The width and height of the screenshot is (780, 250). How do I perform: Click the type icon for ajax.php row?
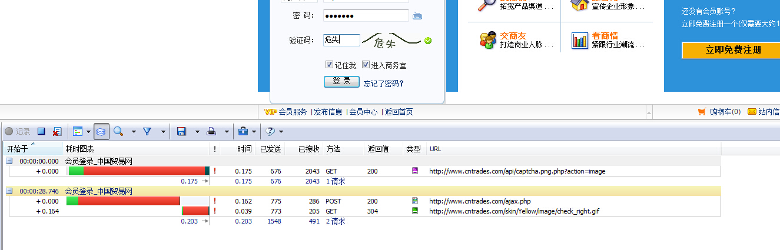click(x=415, y=201)
